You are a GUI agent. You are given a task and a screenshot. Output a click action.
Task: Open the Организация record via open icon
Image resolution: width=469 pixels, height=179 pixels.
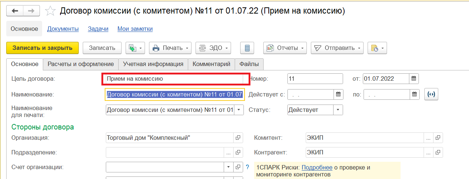pos(238,138)
